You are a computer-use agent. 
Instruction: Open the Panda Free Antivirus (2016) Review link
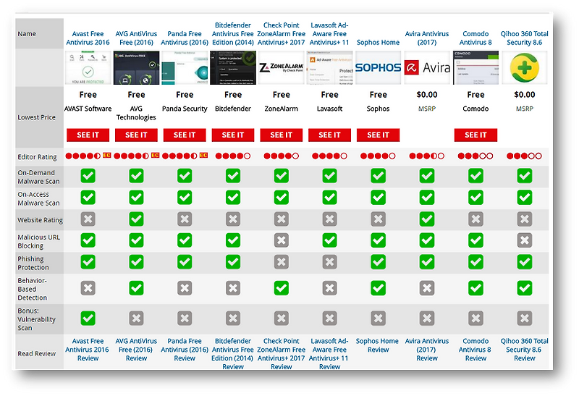click(x=185, y=350)
